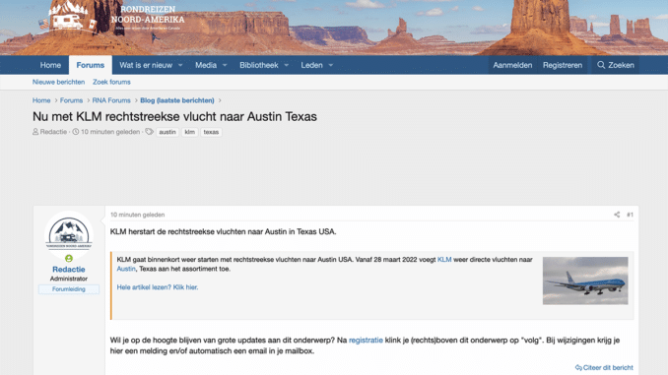Click Citeer dit bericht button

click(604, 367)
